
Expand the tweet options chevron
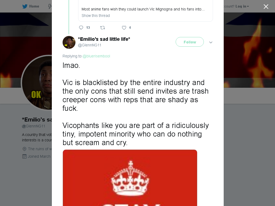[x=211, y=42]
